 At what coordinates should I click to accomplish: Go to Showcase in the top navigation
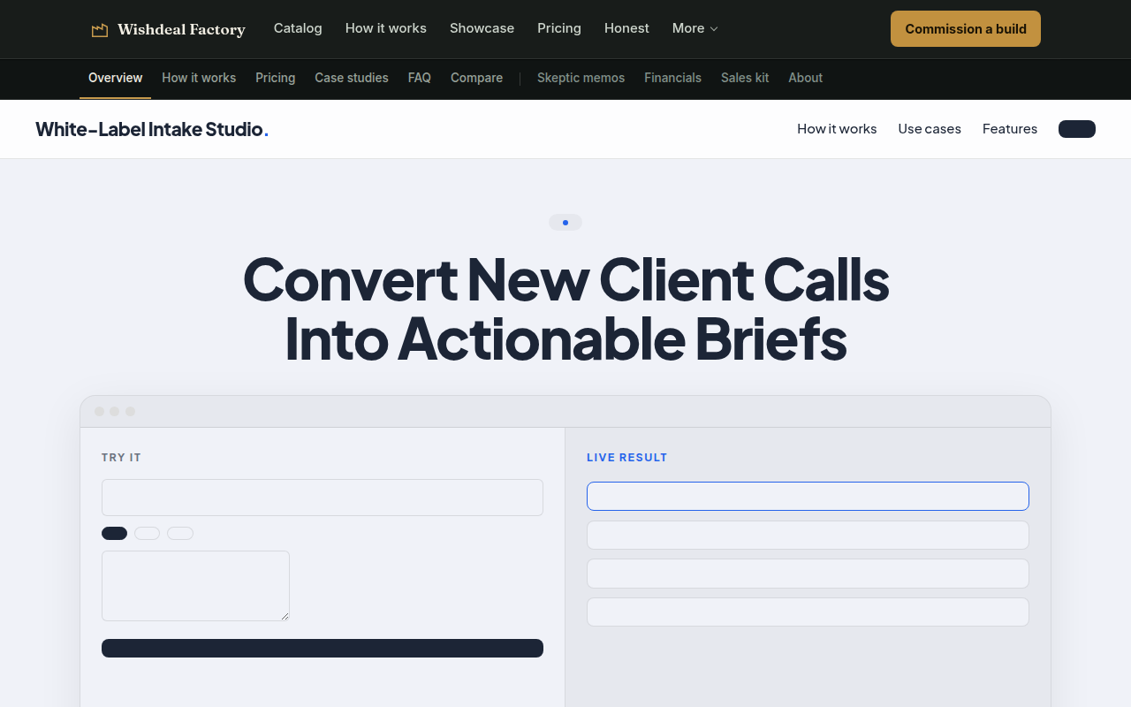pos(482,28)
